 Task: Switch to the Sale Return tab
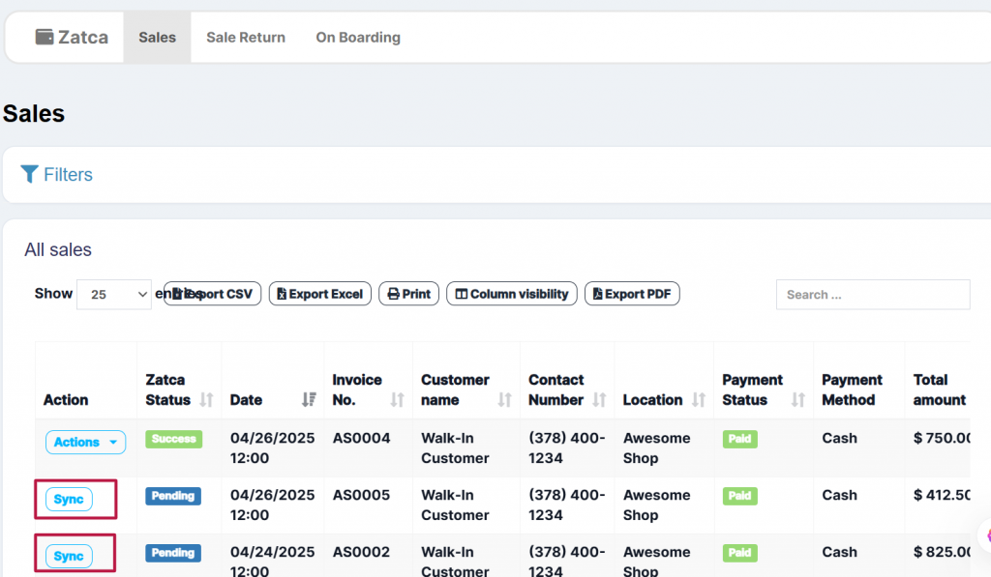coord(246,37)
